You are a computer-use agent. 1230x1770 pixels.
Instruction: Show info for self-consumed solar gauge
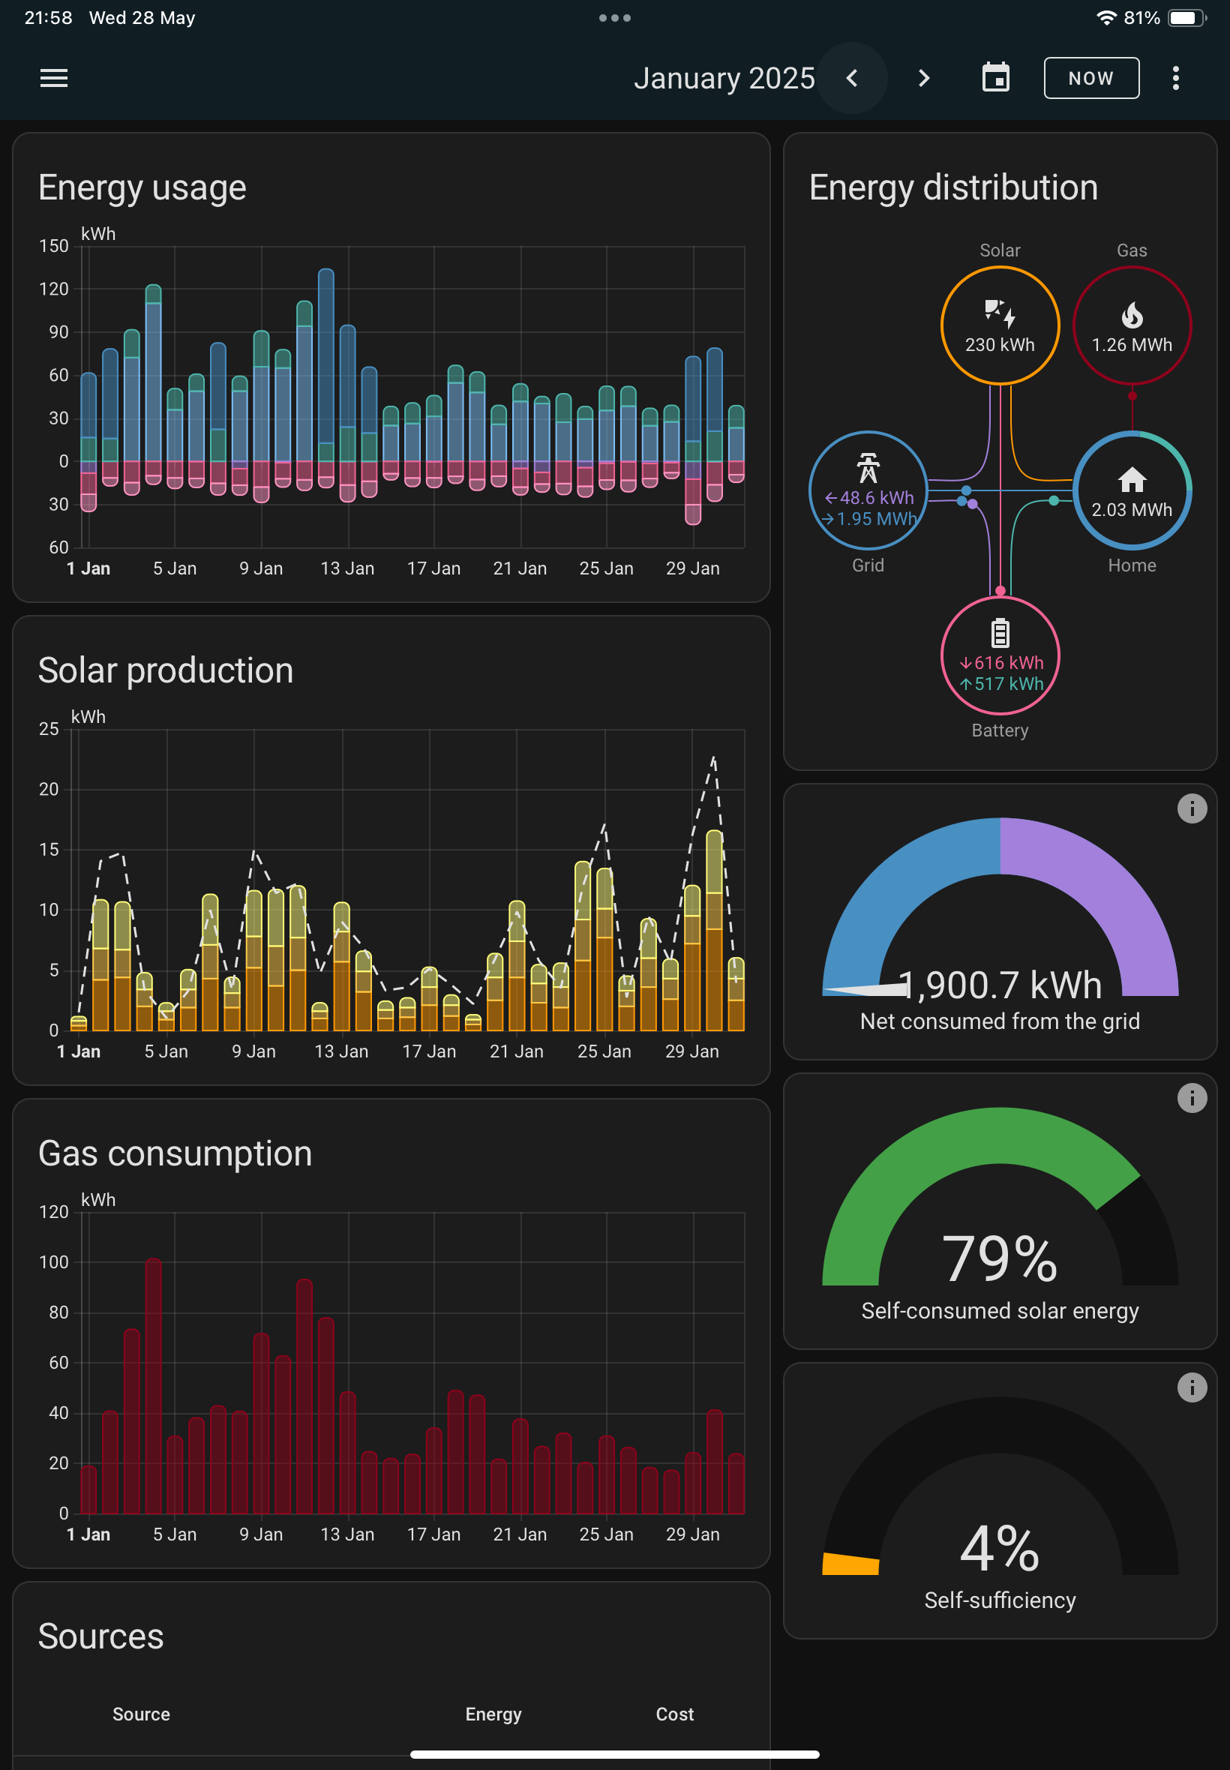pyautogui.click(x=1192, y=1098)
